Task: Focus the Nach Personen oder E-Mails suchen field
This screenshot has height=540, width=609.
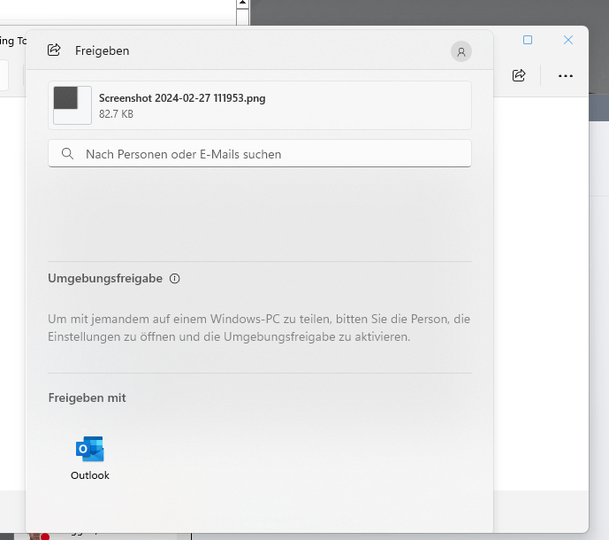Action: (x=260, y=154)
